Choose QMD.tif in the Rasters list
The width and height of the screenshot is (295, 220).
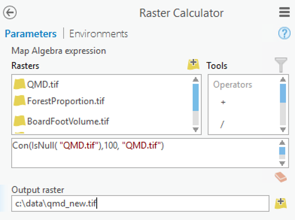tap(43, 84)
